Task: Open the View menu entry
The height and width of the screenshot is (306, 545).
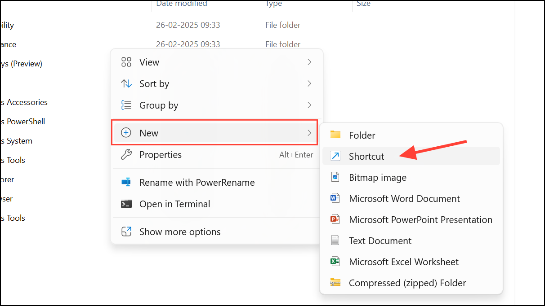Action: (217, 62)
